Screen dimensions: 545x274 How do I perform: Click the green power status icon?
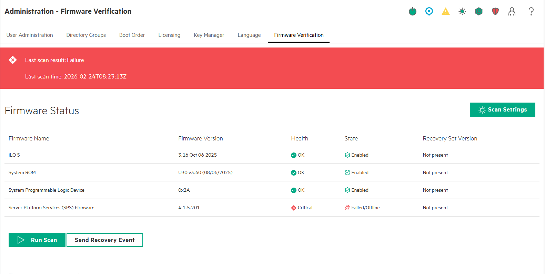[412, 12]
